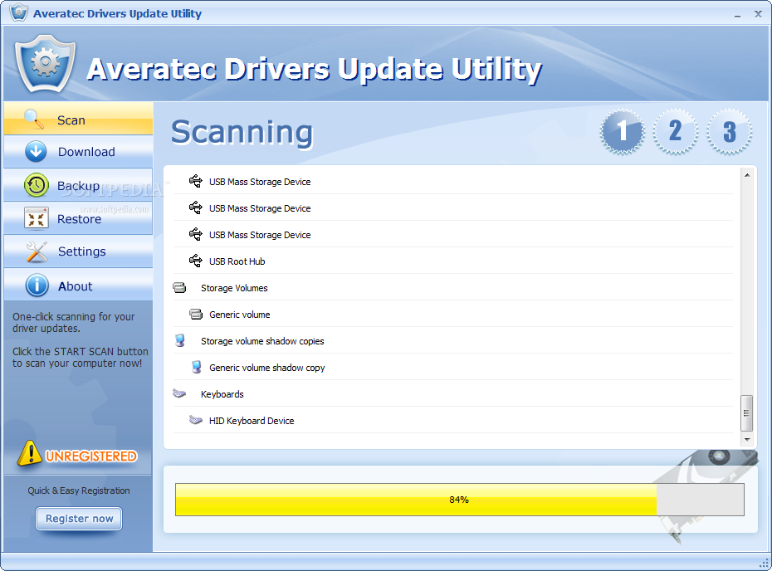Open the Settings section
772x571 pixels.
78,251
